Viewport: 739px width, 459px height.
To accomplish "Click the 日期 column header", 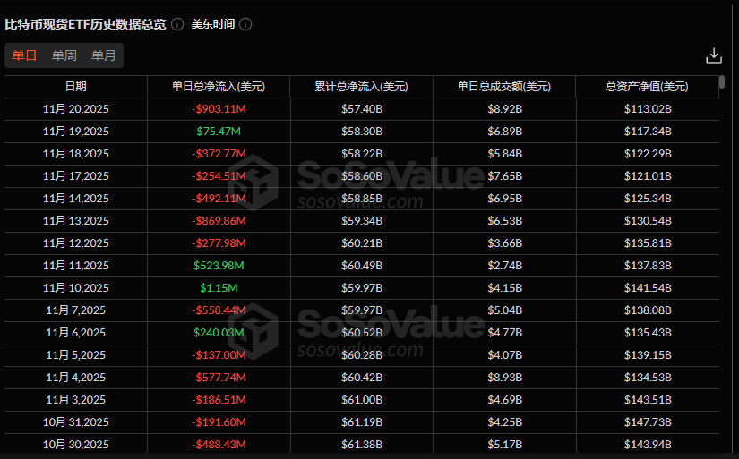I will (76, 87).
